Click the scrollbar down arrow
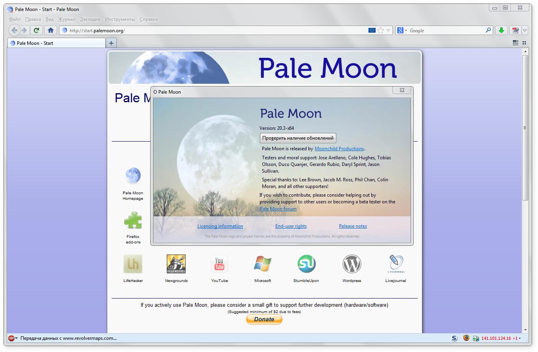The width and height of the screenshot is (538, 352). pos(525,330)
